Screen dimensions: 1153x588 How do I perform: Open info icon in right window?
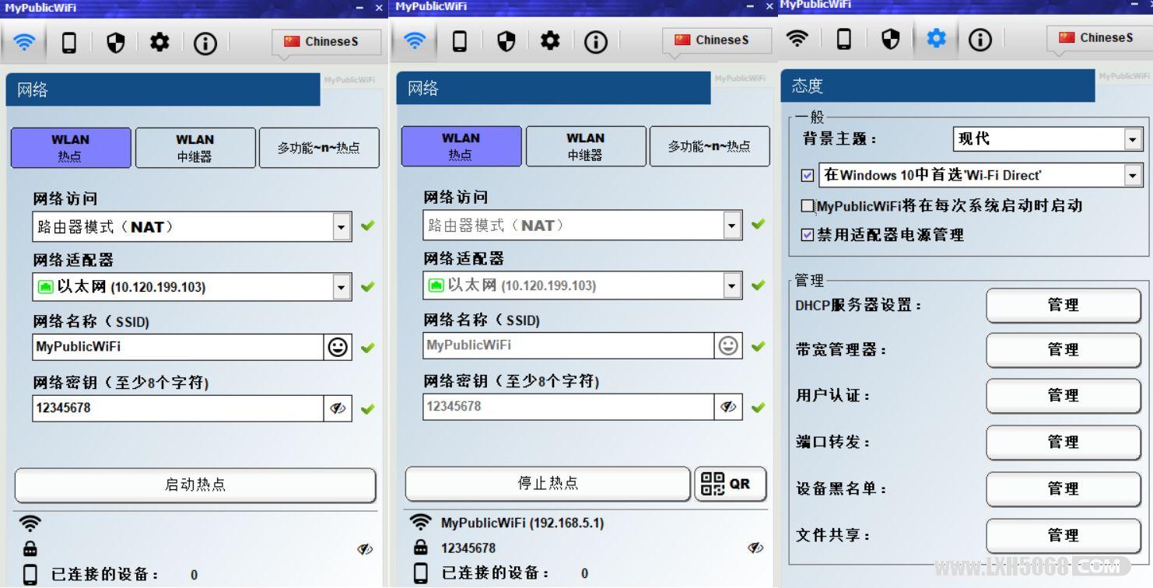point(980,38)
